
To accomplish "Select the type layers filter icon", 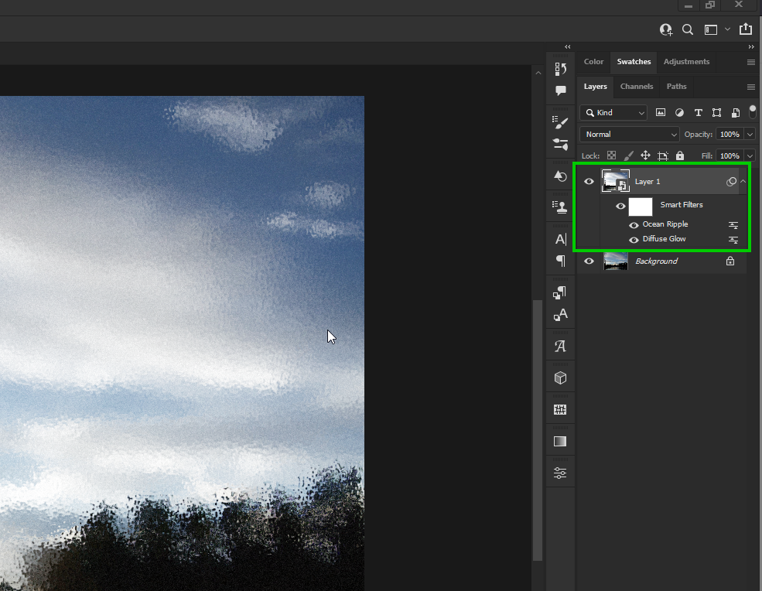I will (698, 112).
